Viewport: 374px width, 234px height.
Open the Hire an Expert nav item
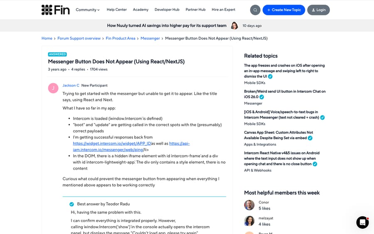click(x=224, y=10)
